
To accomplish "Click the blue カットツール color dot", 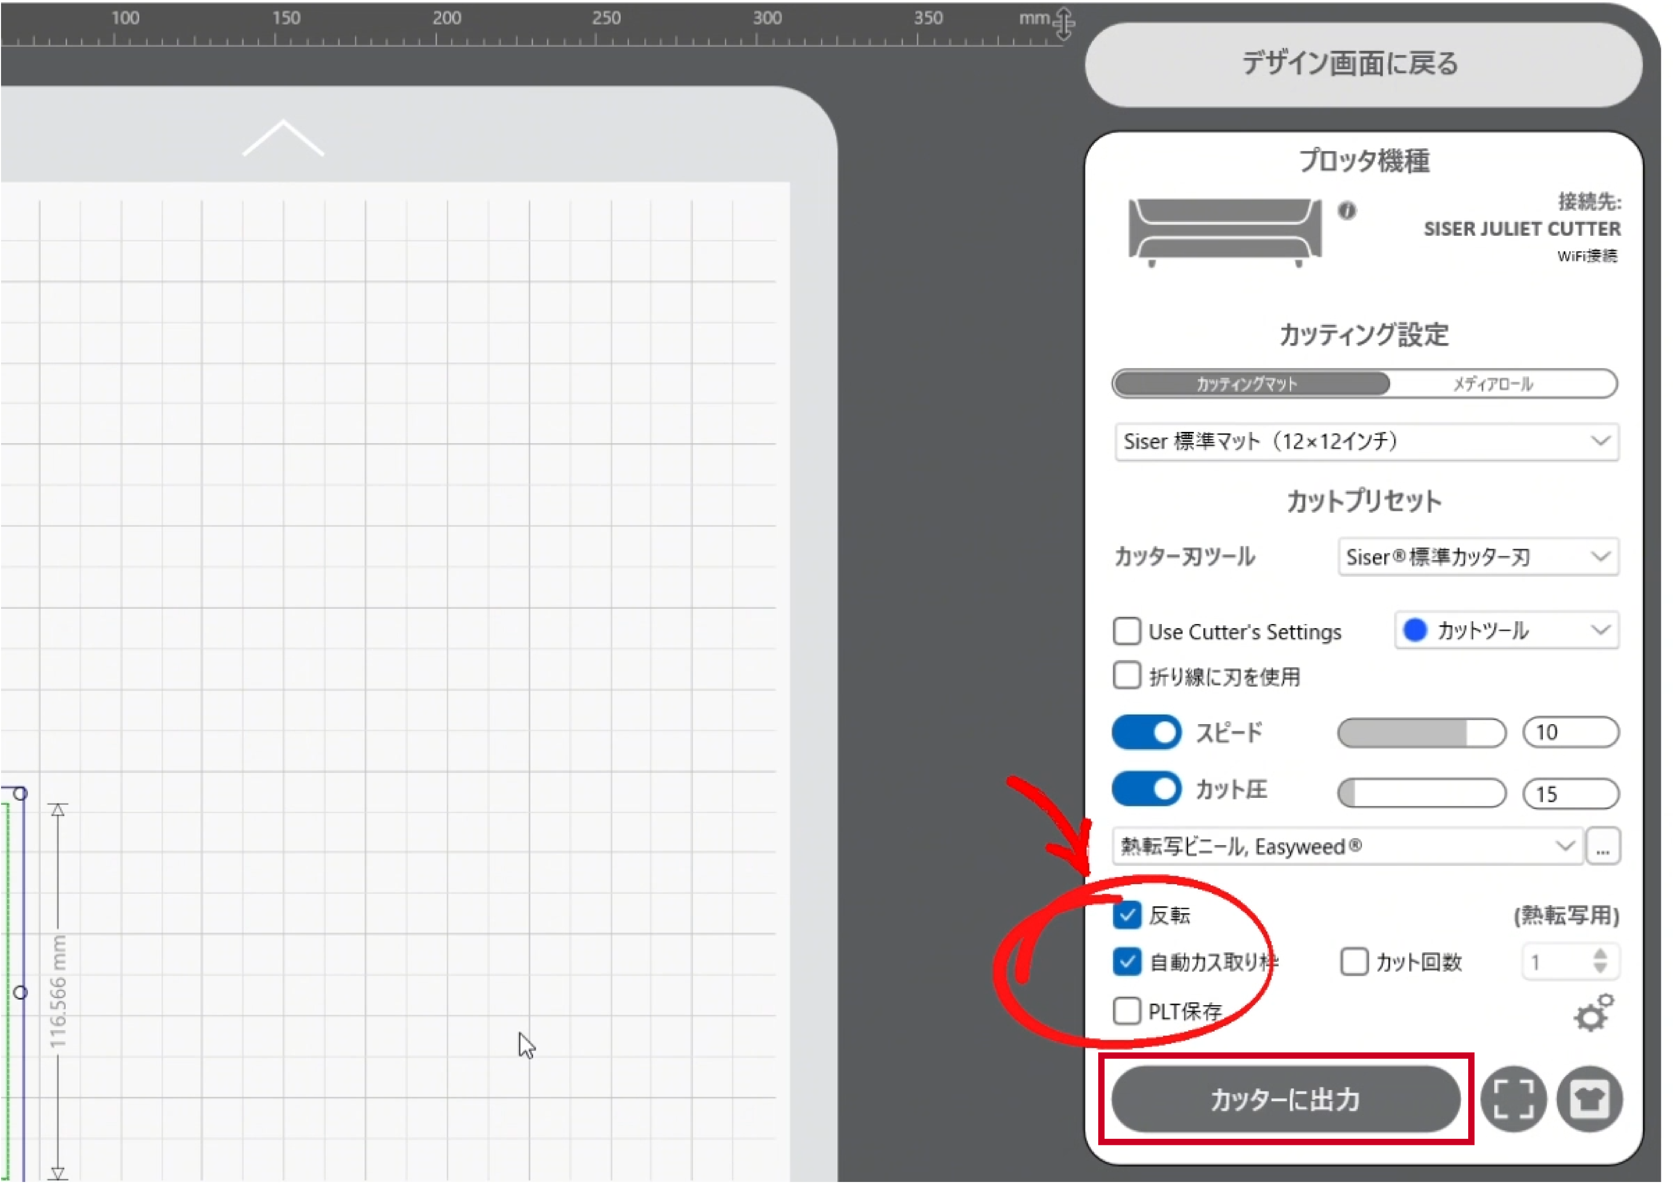I will (1415, 630).
